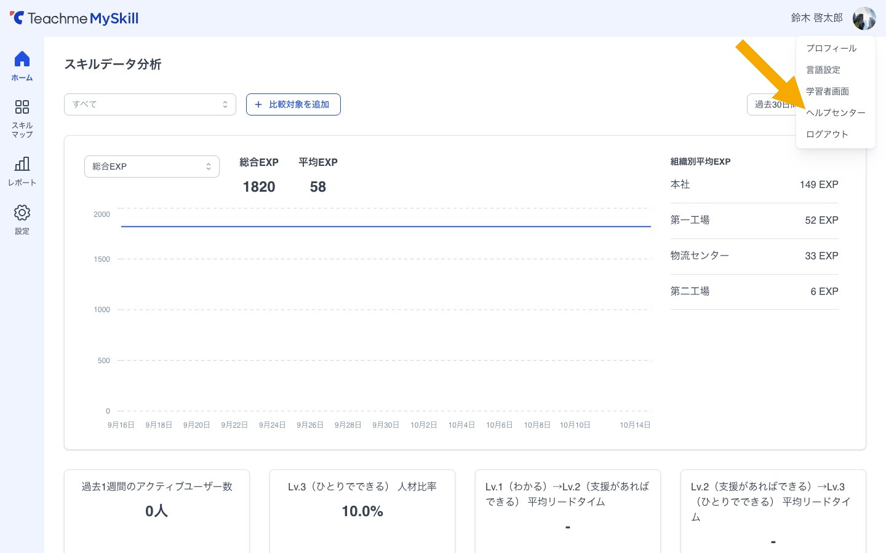The width and height of the screenshot is (886, 553).
Task: Click the Lv.3 人材比率 10.0% card
Action: click(x=362, y=511)
